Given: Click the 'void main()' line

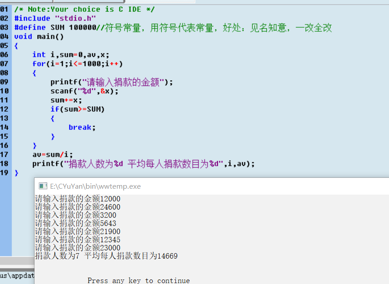Looking at the screenshot, I should point(39,37).
